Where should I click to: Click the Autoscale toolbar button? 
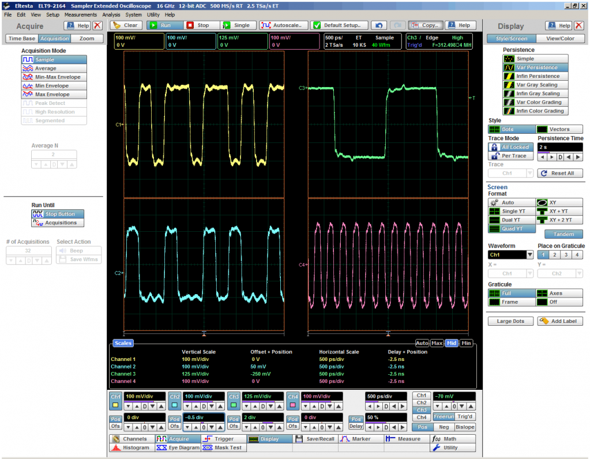point(283,25)
